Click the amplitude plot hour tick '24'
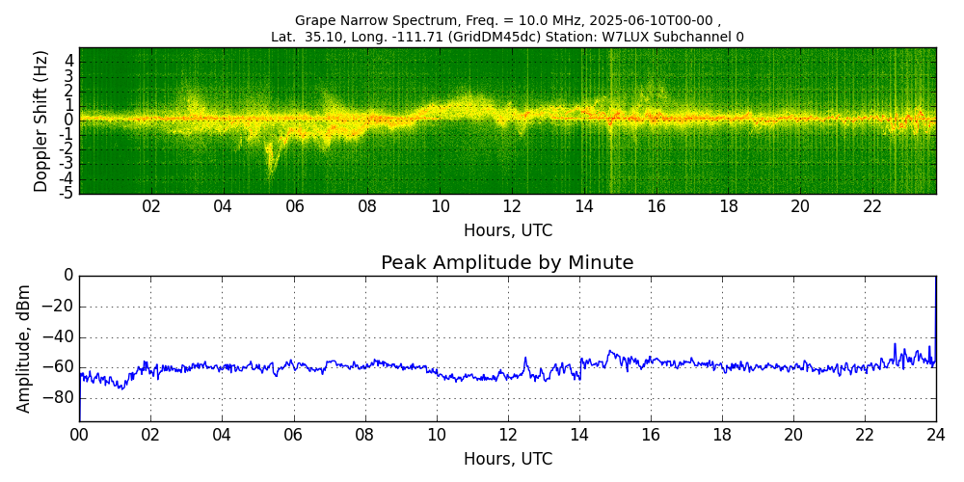 [x=936, y=436]
